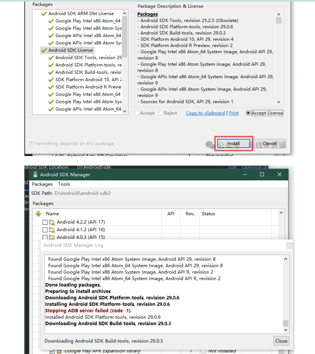
Task: Click down arrow of log scrollbar
Action: [x=285, y=330]
